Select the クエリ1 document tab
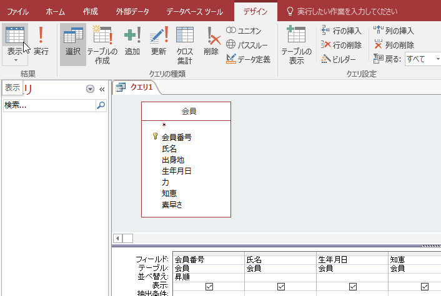 (136, 87)
